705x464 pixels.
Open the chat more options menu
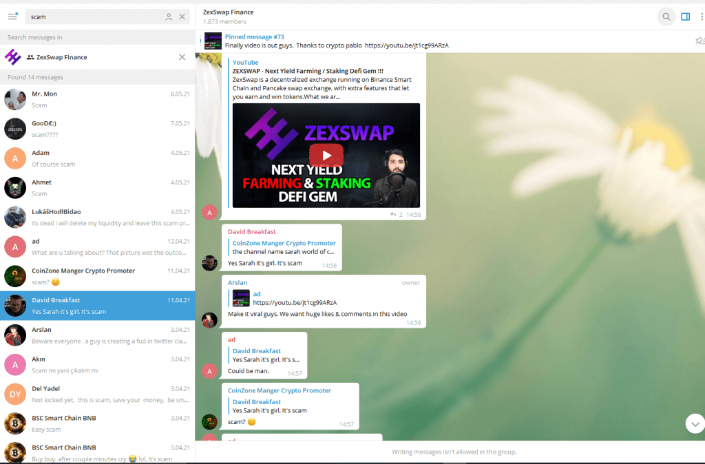click(x=702, y=17)
